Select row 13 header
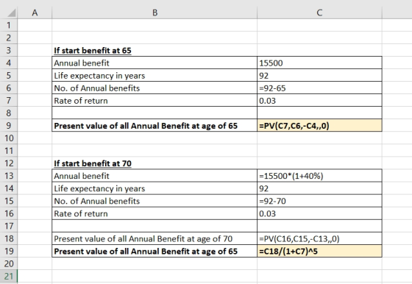The height and width of the screenshot is (284, 412). [x=9, y=176]
